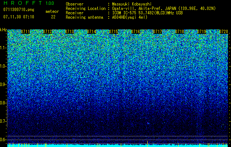Click the 1.1 kHz axis label

point(3,48)
